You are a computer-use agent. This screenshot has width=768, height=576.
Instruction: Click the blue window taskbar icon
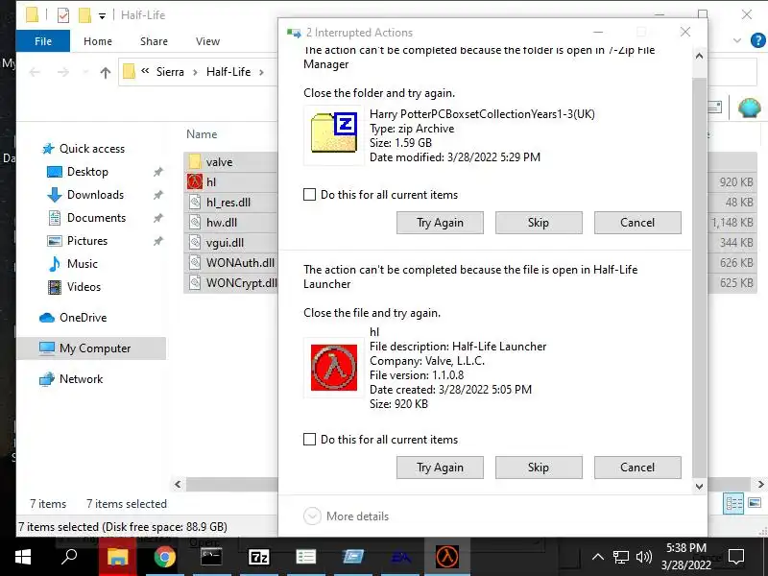point(353,557)
